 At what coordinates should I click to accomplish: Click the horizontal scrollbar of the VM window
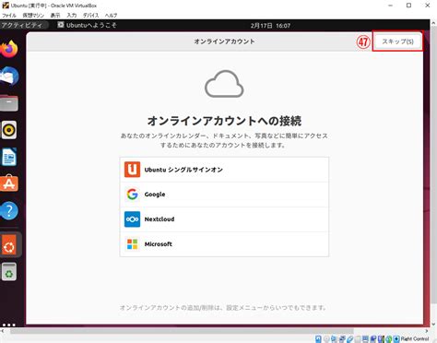182,331
